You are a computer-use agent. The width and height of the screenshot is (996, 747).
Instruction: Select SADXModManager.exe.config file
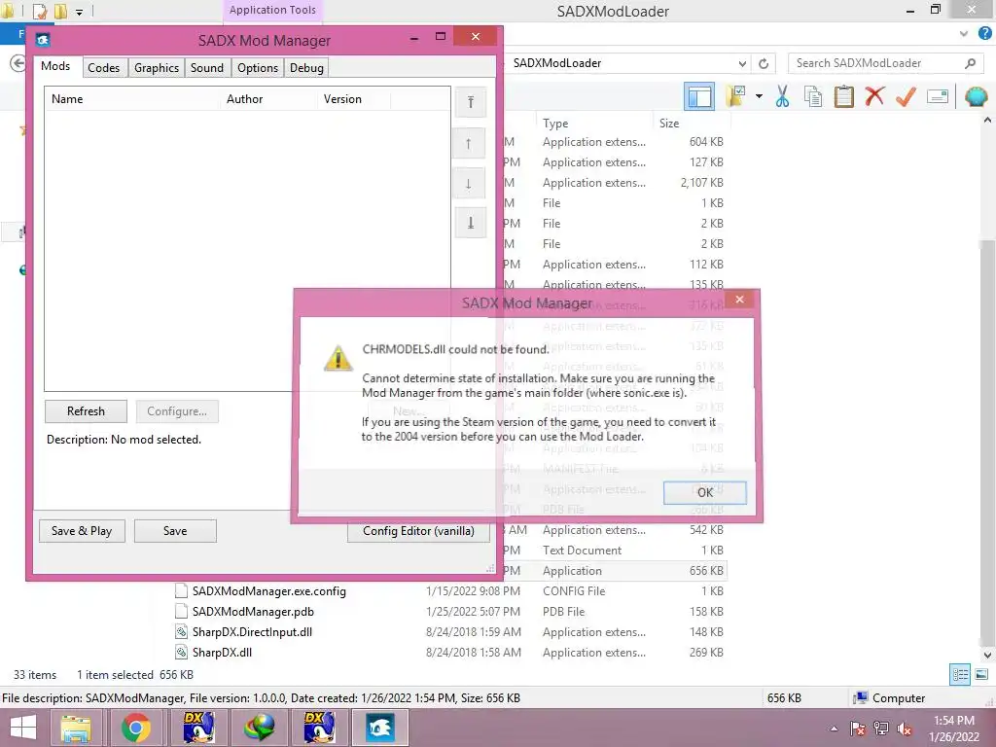(x=268, y=591)
